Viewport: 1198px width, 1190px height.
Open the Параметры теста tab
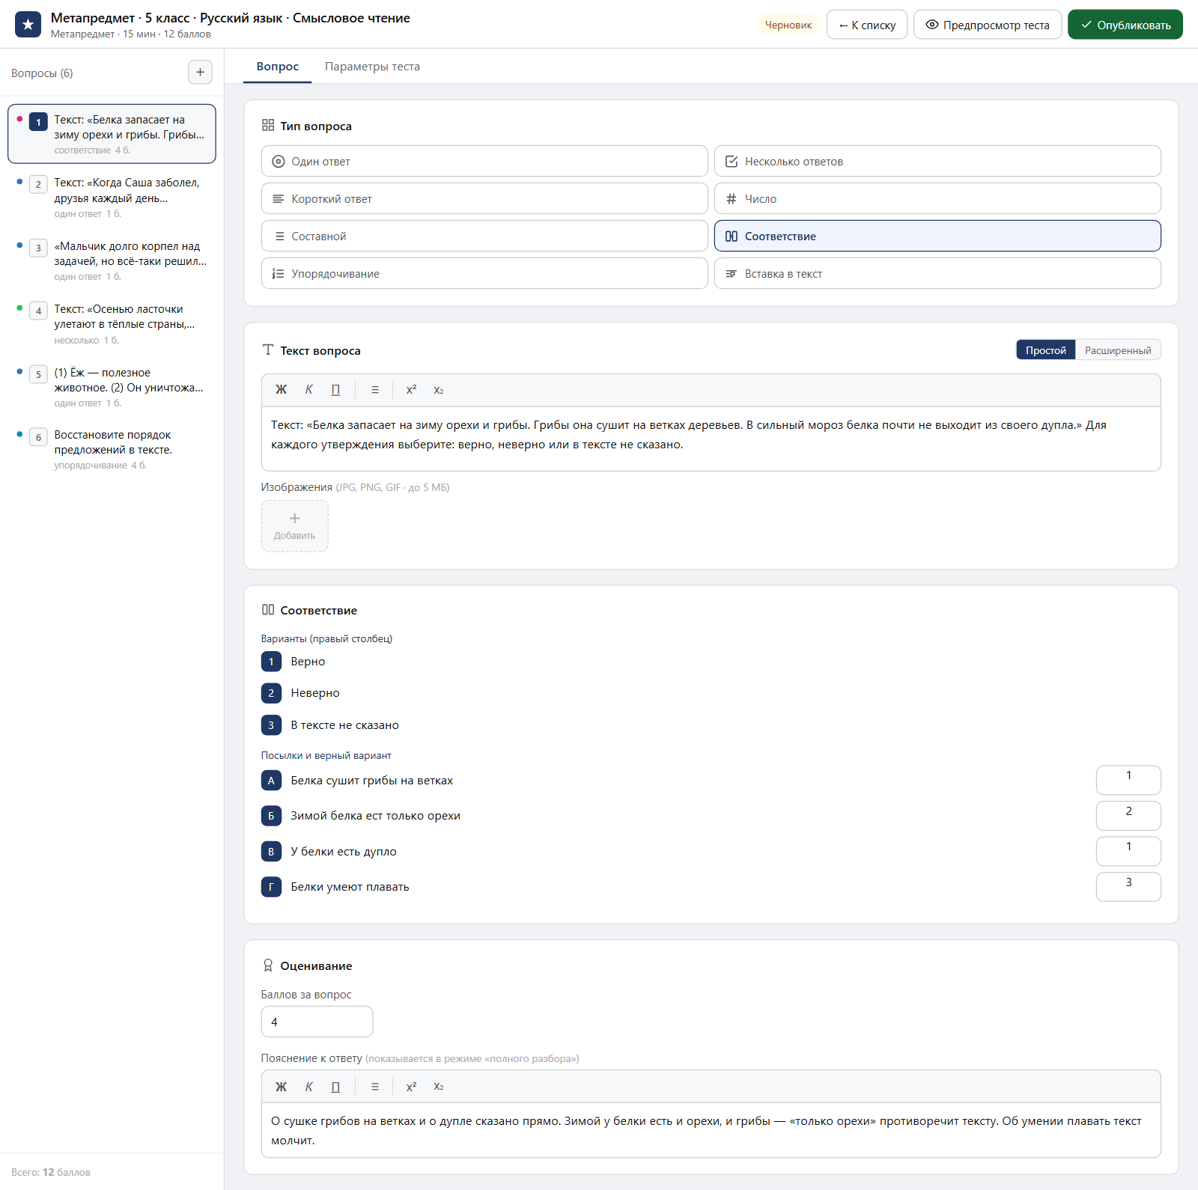click(x=372, y=67)
